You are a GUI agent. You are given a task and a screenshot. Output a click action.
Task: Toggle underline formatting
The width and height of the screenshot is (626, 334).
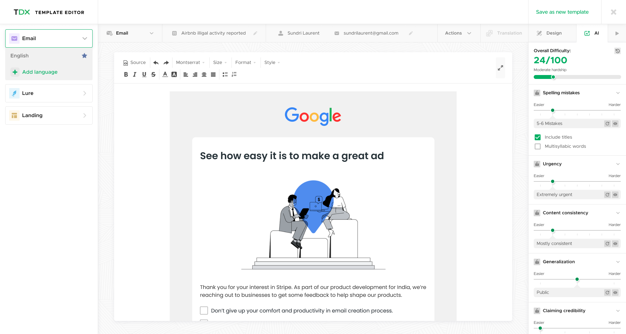tap(144, 75)
